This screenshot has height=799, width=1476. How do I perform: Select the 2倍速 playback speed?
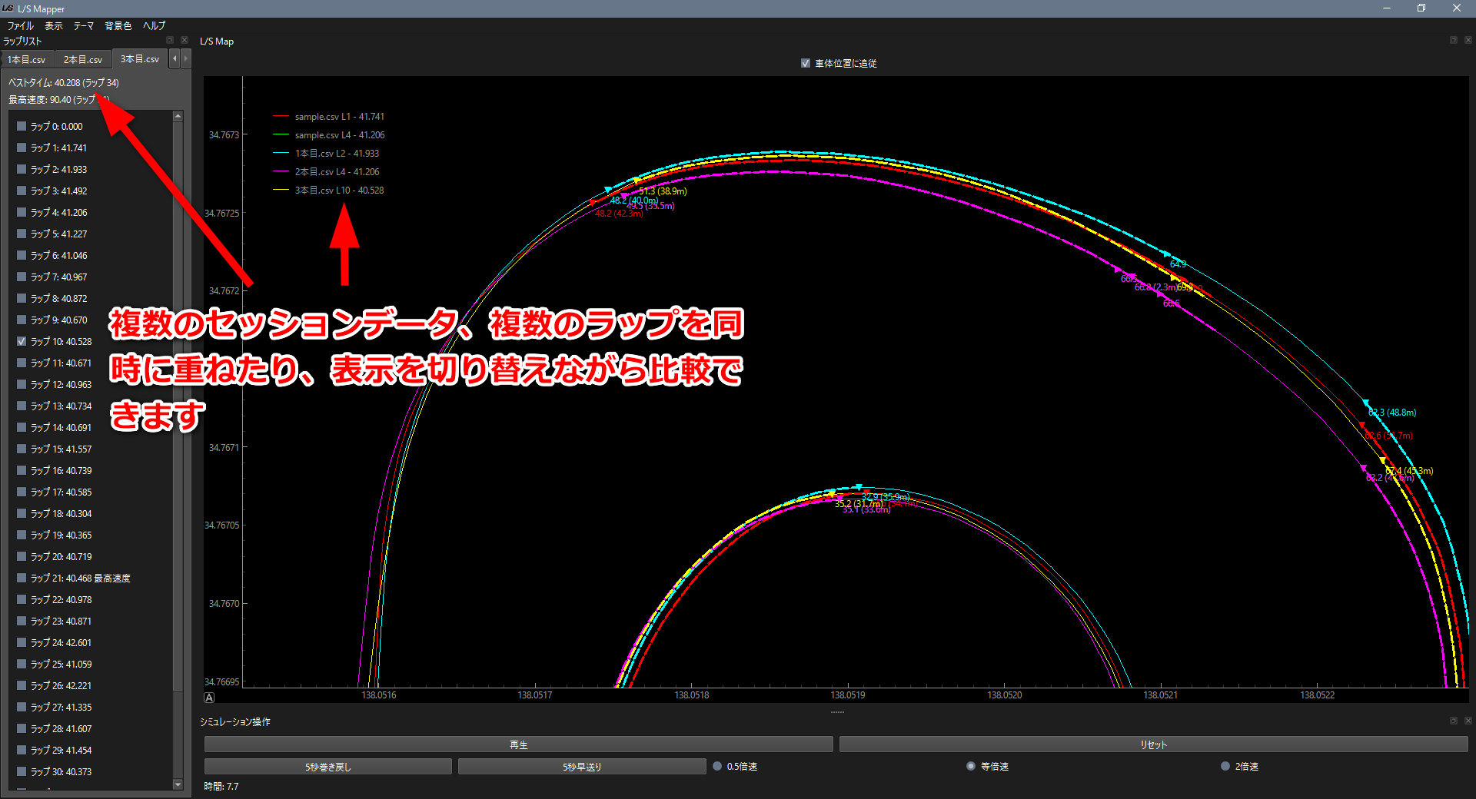(1225, 766)
